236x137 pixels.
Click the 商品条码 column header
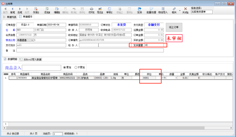68,74
